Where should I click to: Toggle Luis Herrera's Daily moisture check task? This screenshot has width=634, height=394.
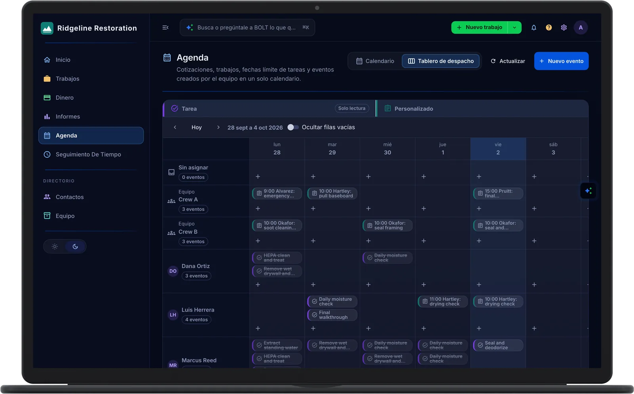[x=315, y=301]
